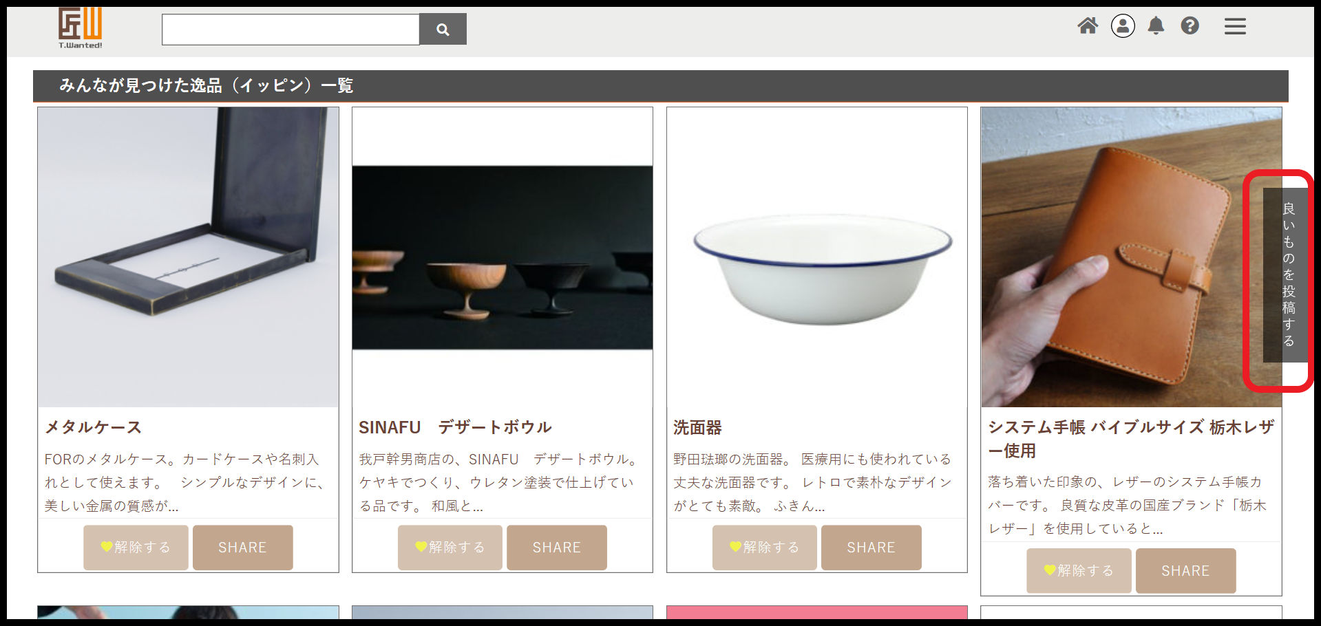Open the SINAFU デザートボウル title link
1321x626 pixels.
(455, 427)
